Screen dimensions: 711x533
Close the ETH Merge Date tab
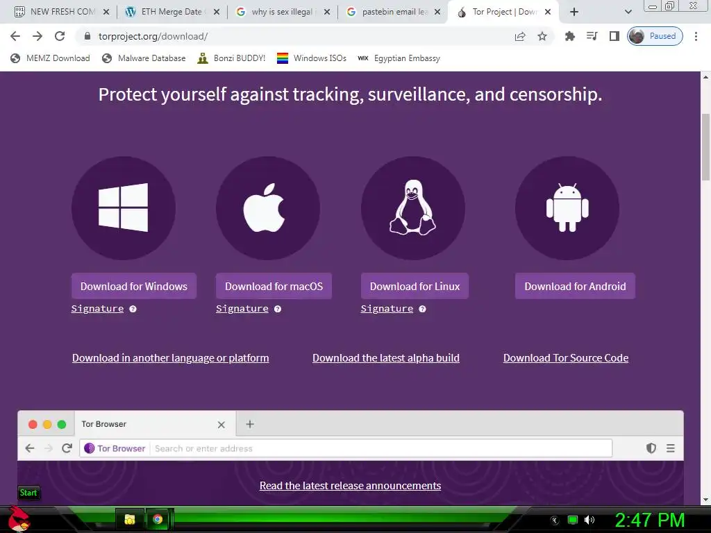[217, 12]
